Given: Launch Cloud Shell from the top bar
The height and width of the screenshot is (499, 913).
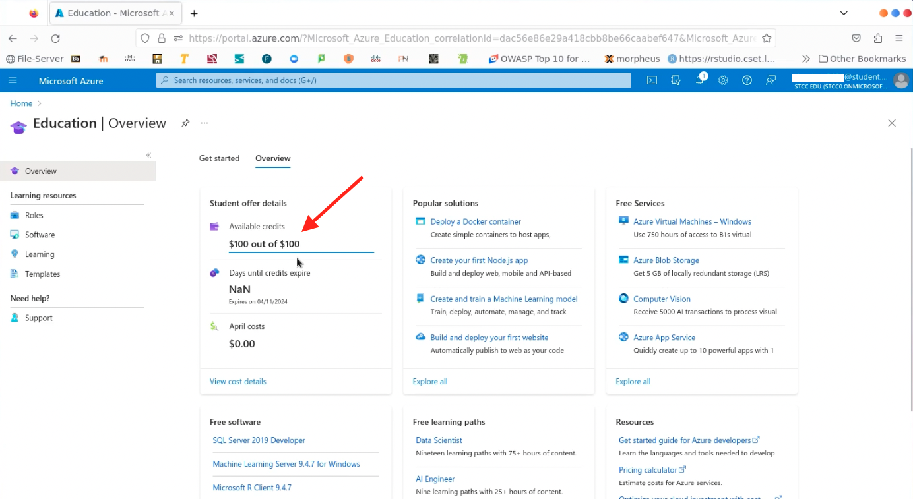Looking at the screenshot, I should click(652, 80).
